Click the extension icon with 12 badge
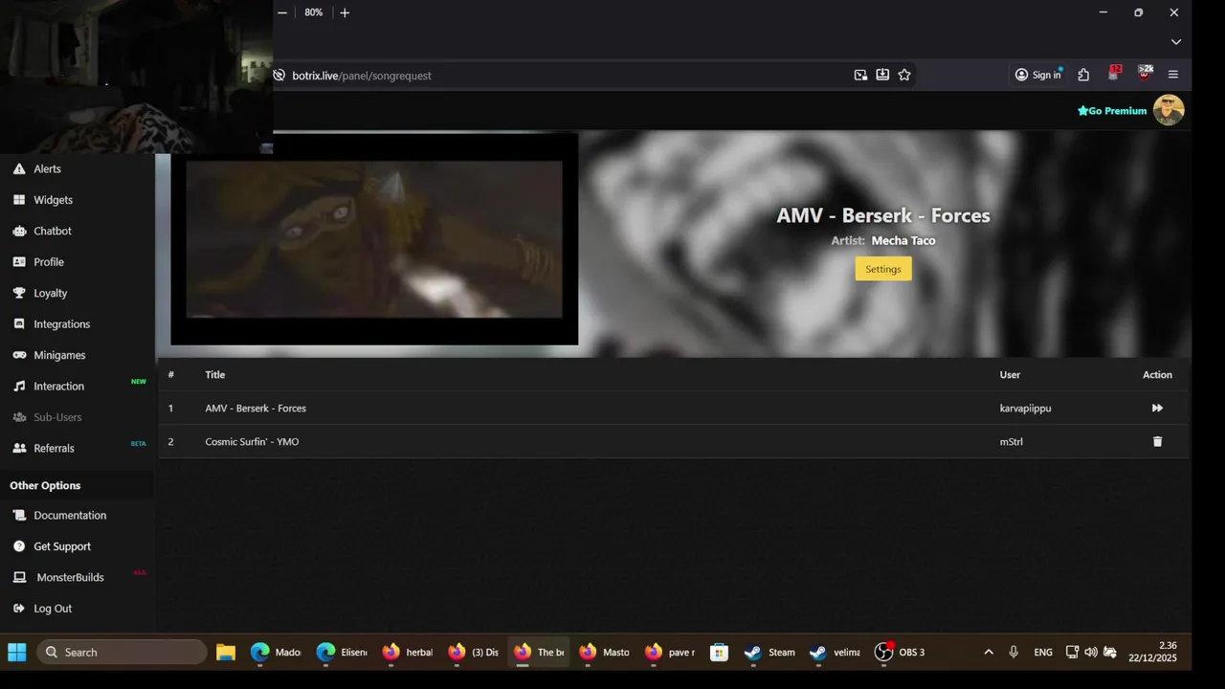 (x=1114, y=74)
